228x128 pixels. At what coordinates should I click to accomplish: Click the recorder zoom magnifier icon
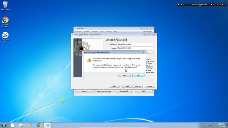click(x=185, y=5)
